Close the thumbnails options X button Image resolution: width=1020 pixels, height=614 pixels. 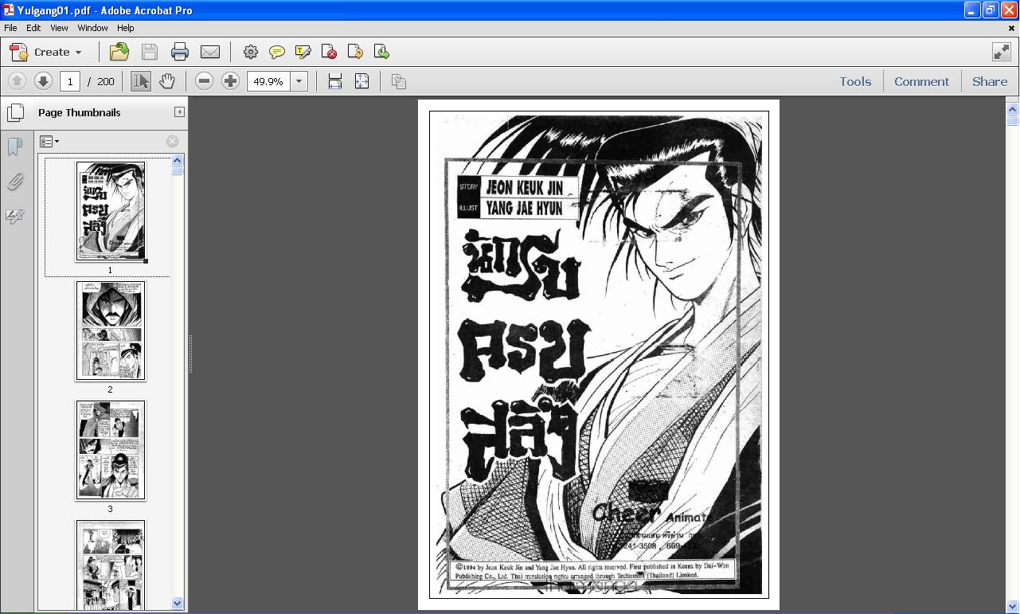point(172,142)
